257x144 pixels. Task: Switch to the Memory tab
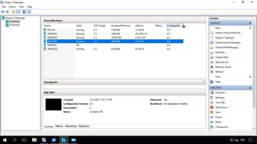point(59,126)
